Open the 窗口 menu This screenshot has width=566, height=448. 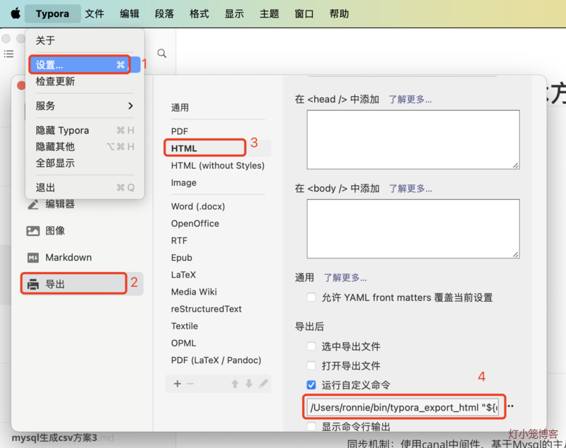tap(304, 13)
